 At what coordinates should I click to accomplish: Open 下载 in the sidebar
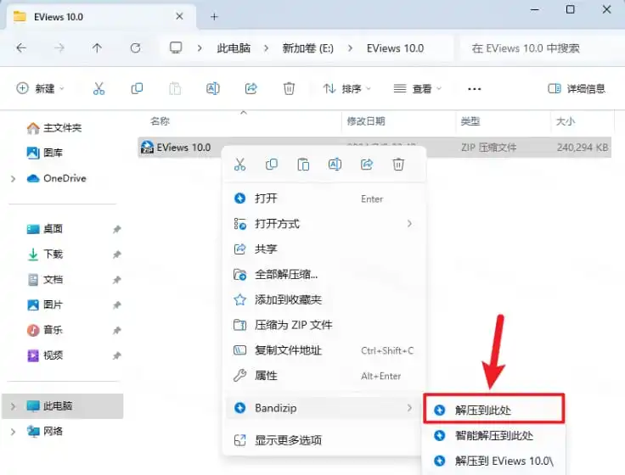pyautogui.click(x=44, y=254)
